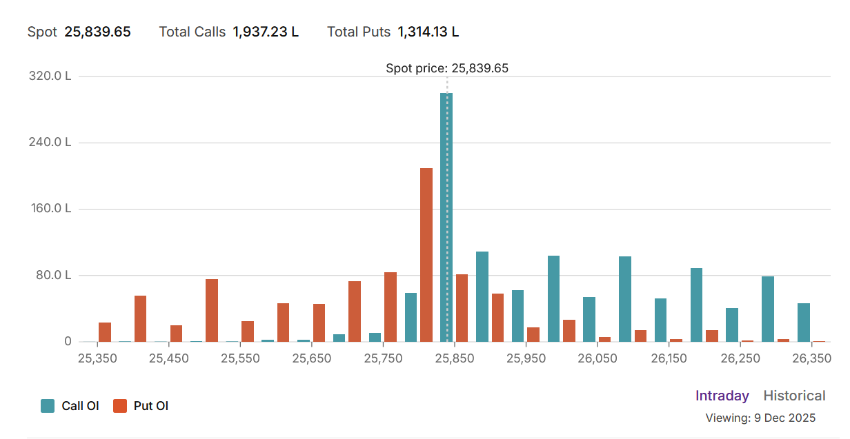Image resolution: width=850 pixels, height=439 pixels.
Task: Click the Viewing: 9 Dec 2025 date text
Action: pos(760,418)
